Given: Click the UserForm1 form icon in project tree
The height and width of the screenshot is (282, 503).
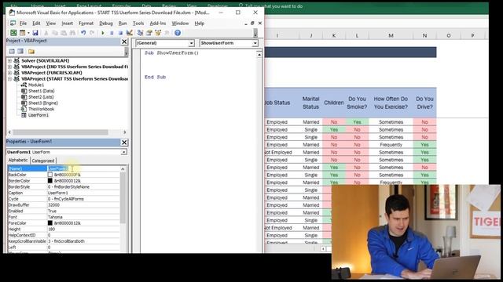Looking at the screenshot, I should pos(24,115).
